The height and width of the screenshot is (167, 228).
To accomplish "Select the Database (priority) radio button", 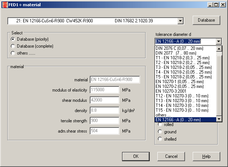I will tap(13, 39).
